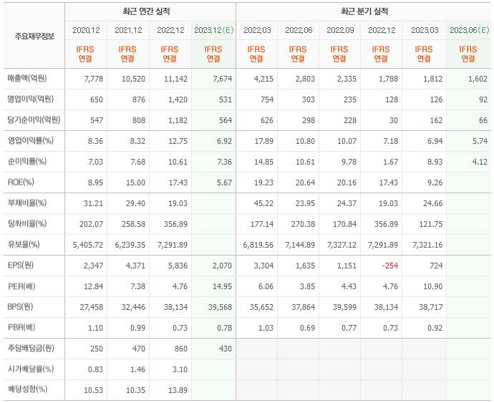
Task: Click the EPS(원) row label
Action: point(21,266)
